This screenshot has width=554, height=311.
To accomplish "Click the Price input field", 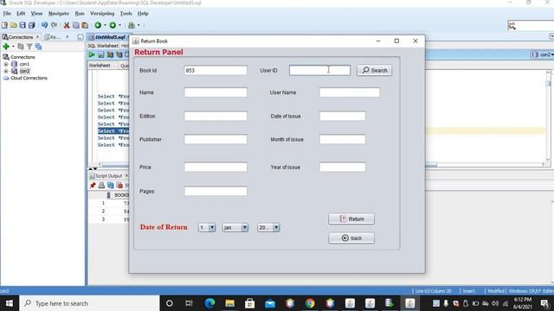I will click(x=216, y=167).
